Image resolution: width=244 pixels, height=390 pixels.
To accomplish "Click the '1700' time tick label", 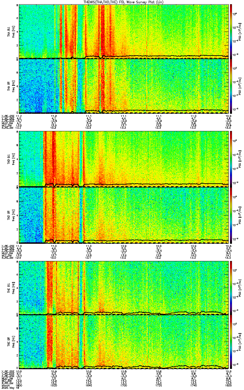I will pos(124,385).
